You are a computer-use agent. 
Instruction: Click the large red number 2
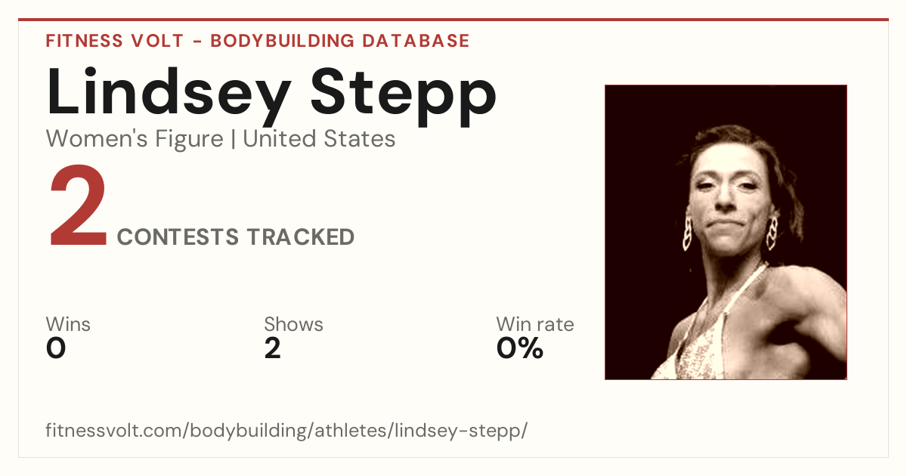78,208
